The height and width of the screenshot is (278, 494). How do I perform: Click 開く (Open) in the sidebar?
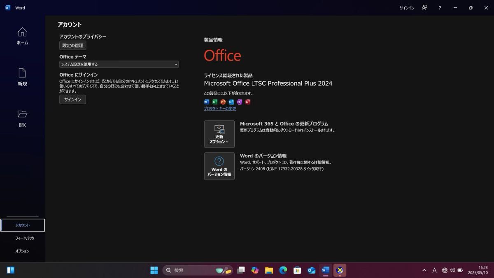point(22,119)
